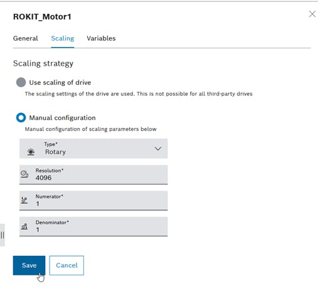
Task: Click the Denominator input field
Action: [93, 226]
